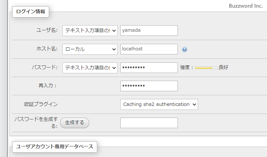
Task: Click the パスワードを生成する label
Action: (36, 123)
